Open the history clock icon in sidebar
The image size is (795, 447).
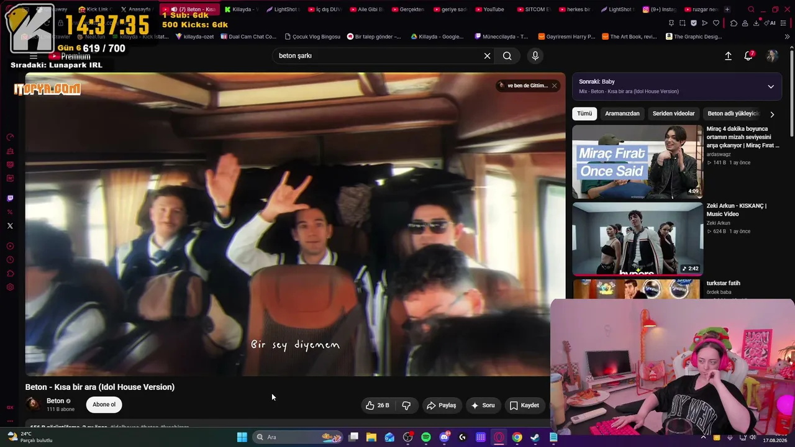point(10,260)
